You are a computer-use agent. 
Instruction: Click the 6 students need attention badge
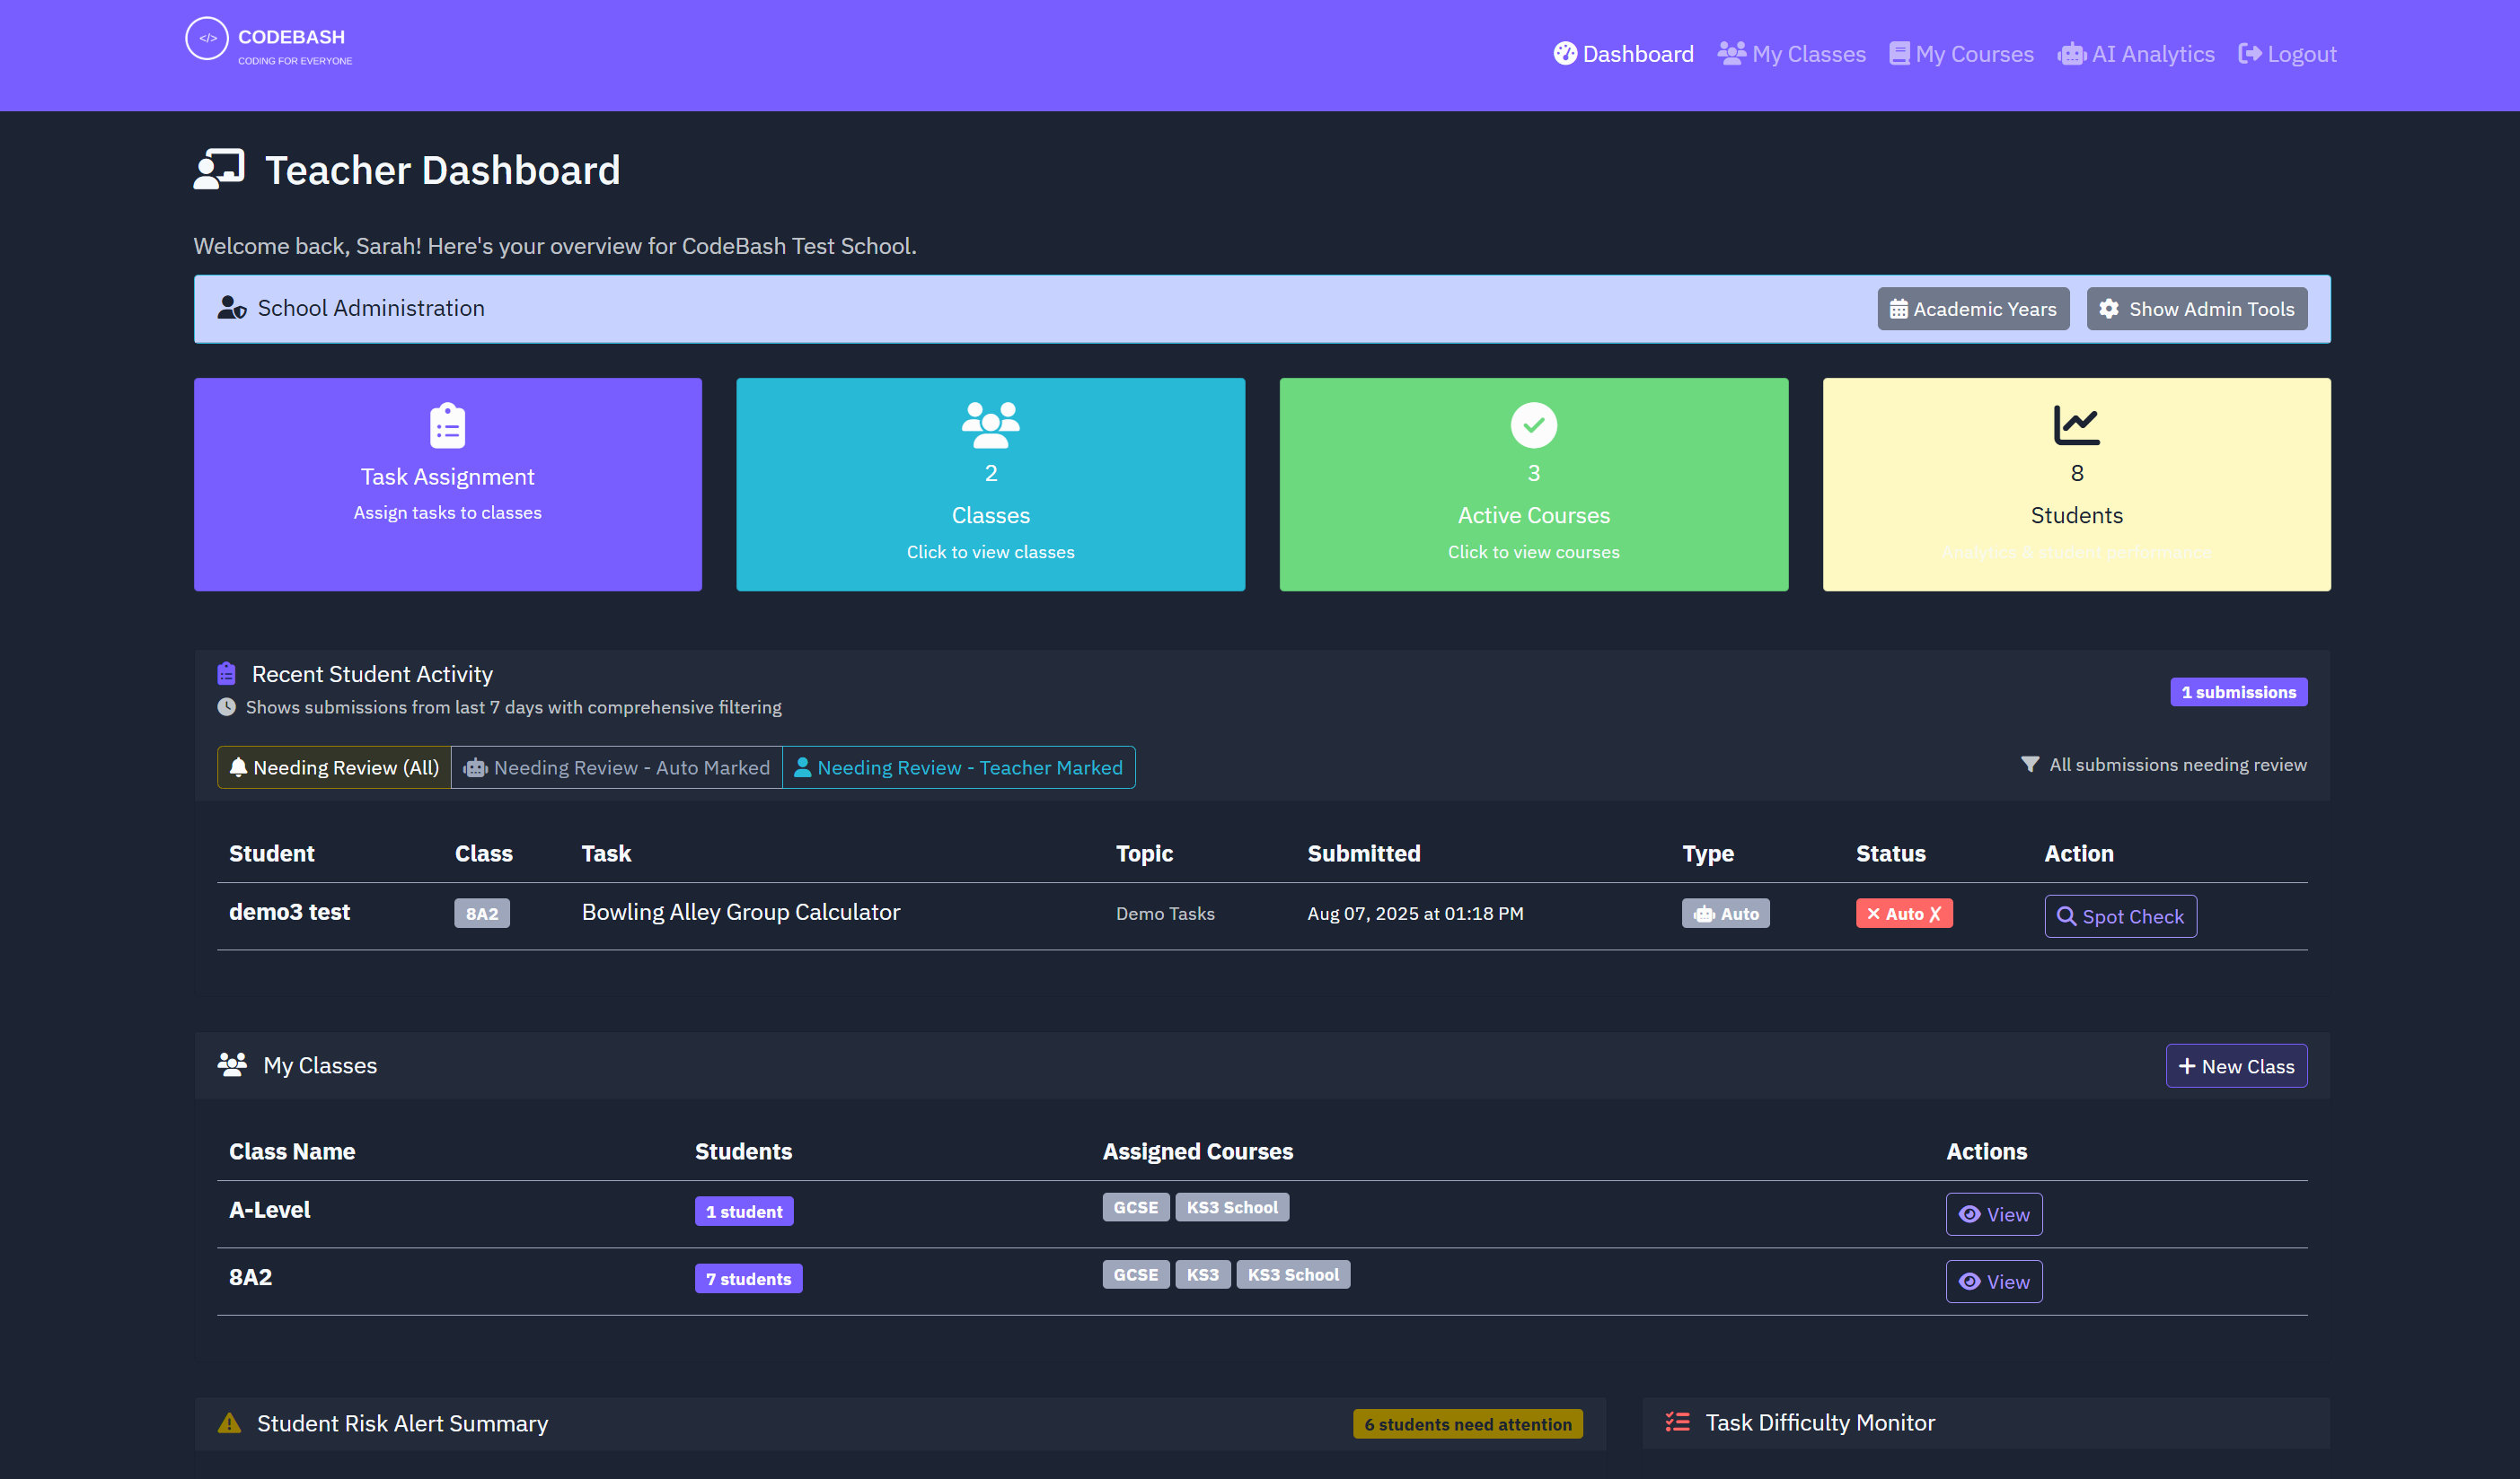1468,1424
